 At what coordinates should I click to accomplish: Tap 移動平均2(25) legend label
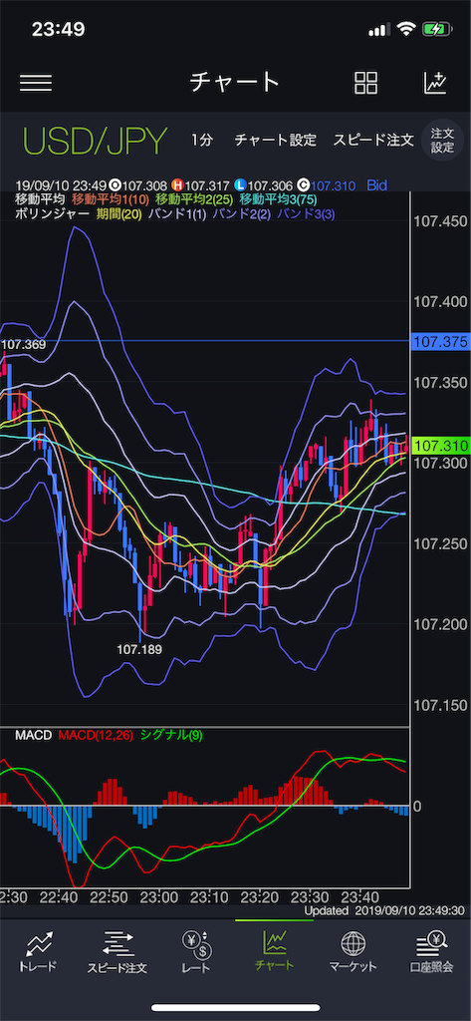point(194,199)
